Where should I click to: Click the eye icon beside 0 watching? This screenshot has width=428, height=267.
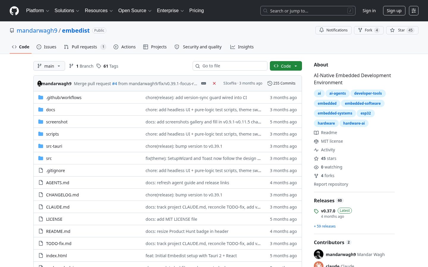pyautogui.click(x=316, y=167)
